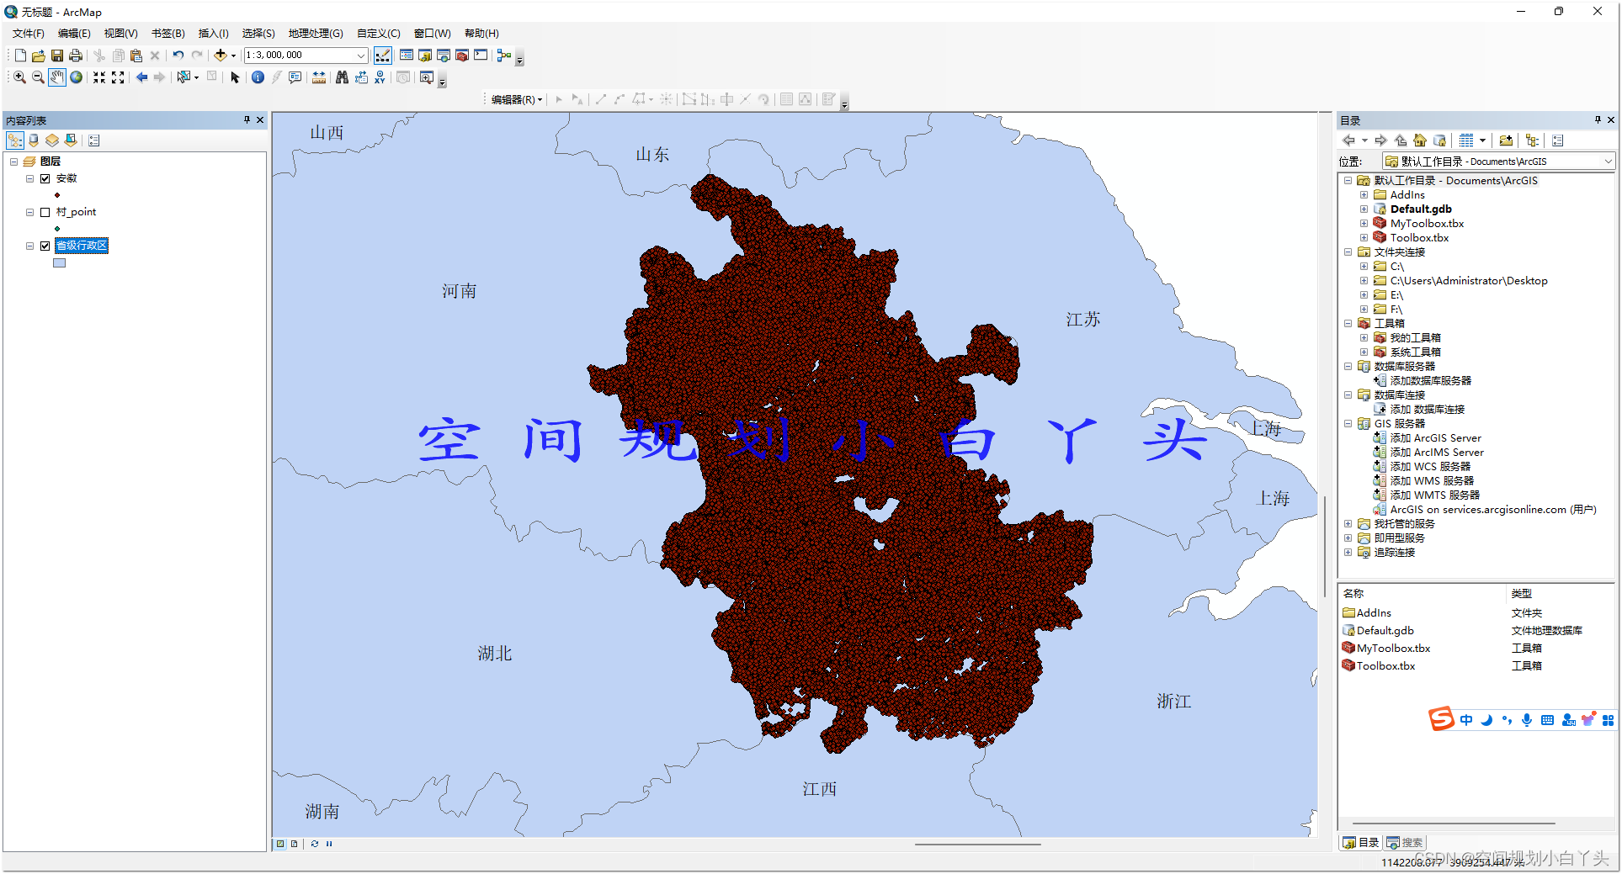
Task: Click 添加 ArcGIS Server entry
Action: 1435,438
